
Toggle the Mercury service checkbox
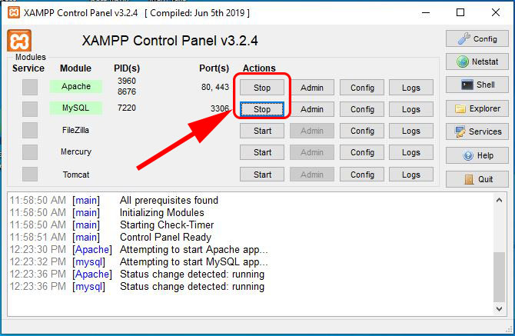pos(30,152)
